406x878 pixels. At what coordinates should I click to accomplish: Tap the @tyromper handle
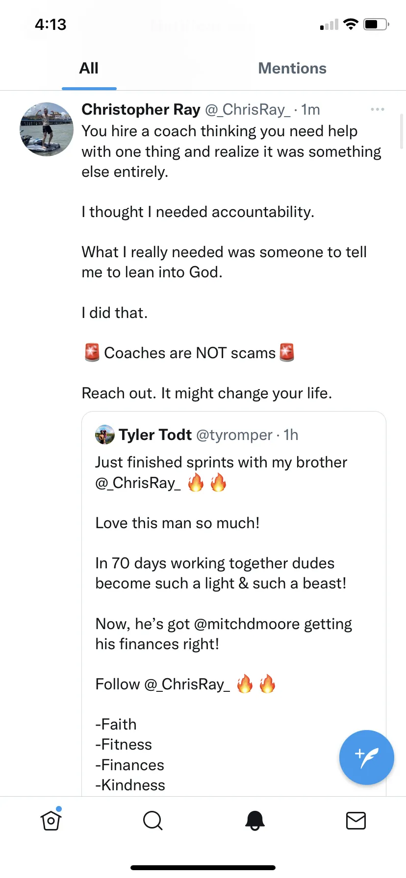click(x=234, y=435)
